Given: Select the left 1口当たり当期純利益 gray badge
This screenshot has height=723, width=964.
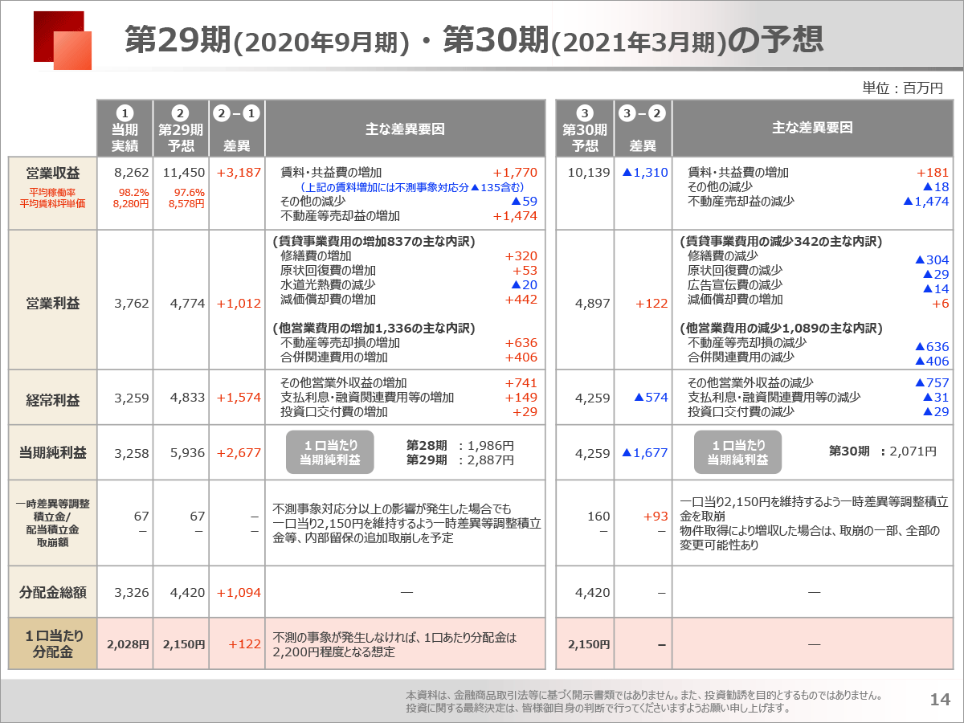Looking at the screenshot, I should [330, 453].
